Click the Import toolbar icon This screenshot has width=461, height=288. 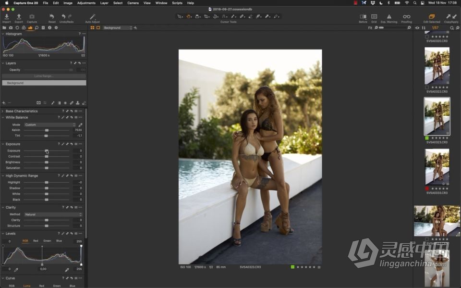click(x=6, y=16)
